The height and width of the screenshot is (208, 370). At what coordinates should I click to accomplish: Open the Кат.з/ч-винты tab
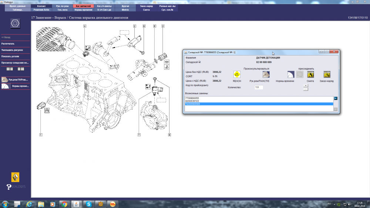click(104, 6)
